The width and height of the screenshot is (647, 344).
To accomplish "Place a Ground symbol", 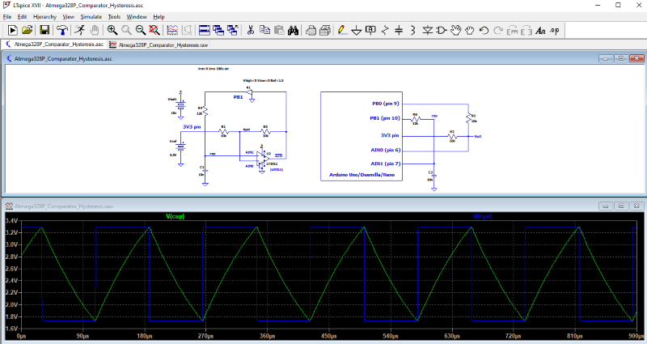I will pyautogui.click(x=357, y=30).
